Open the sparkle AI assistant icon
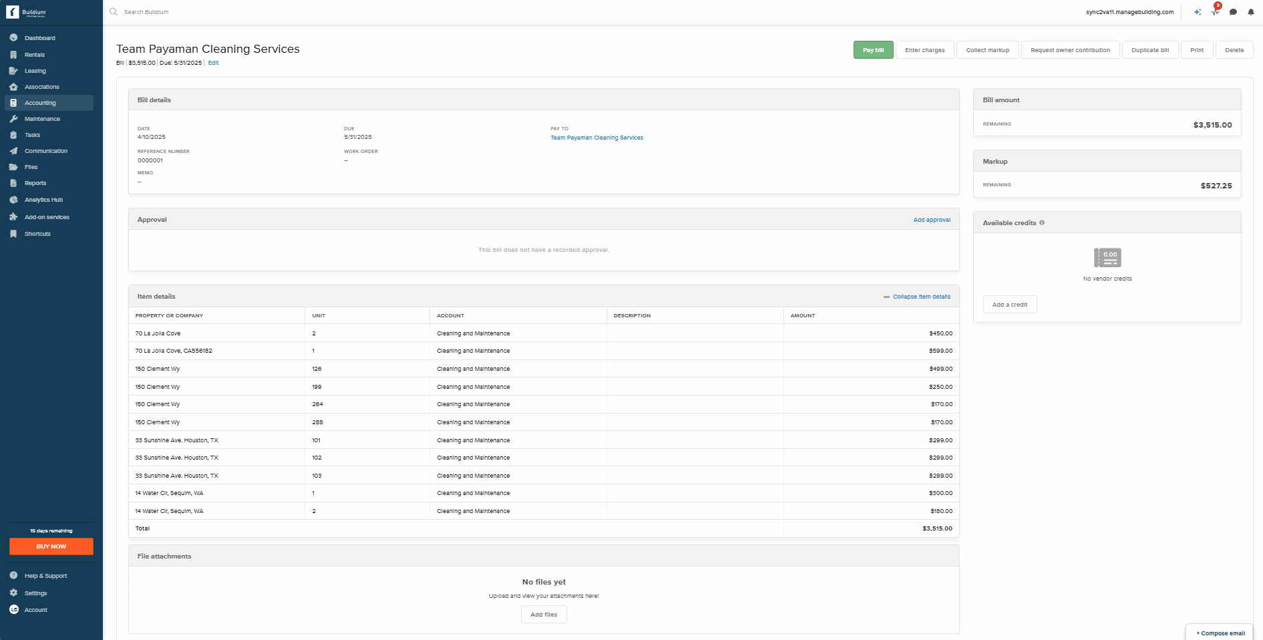Image resolution: width=1263 pixels, height=640 pixels. tap(1198, 12)
